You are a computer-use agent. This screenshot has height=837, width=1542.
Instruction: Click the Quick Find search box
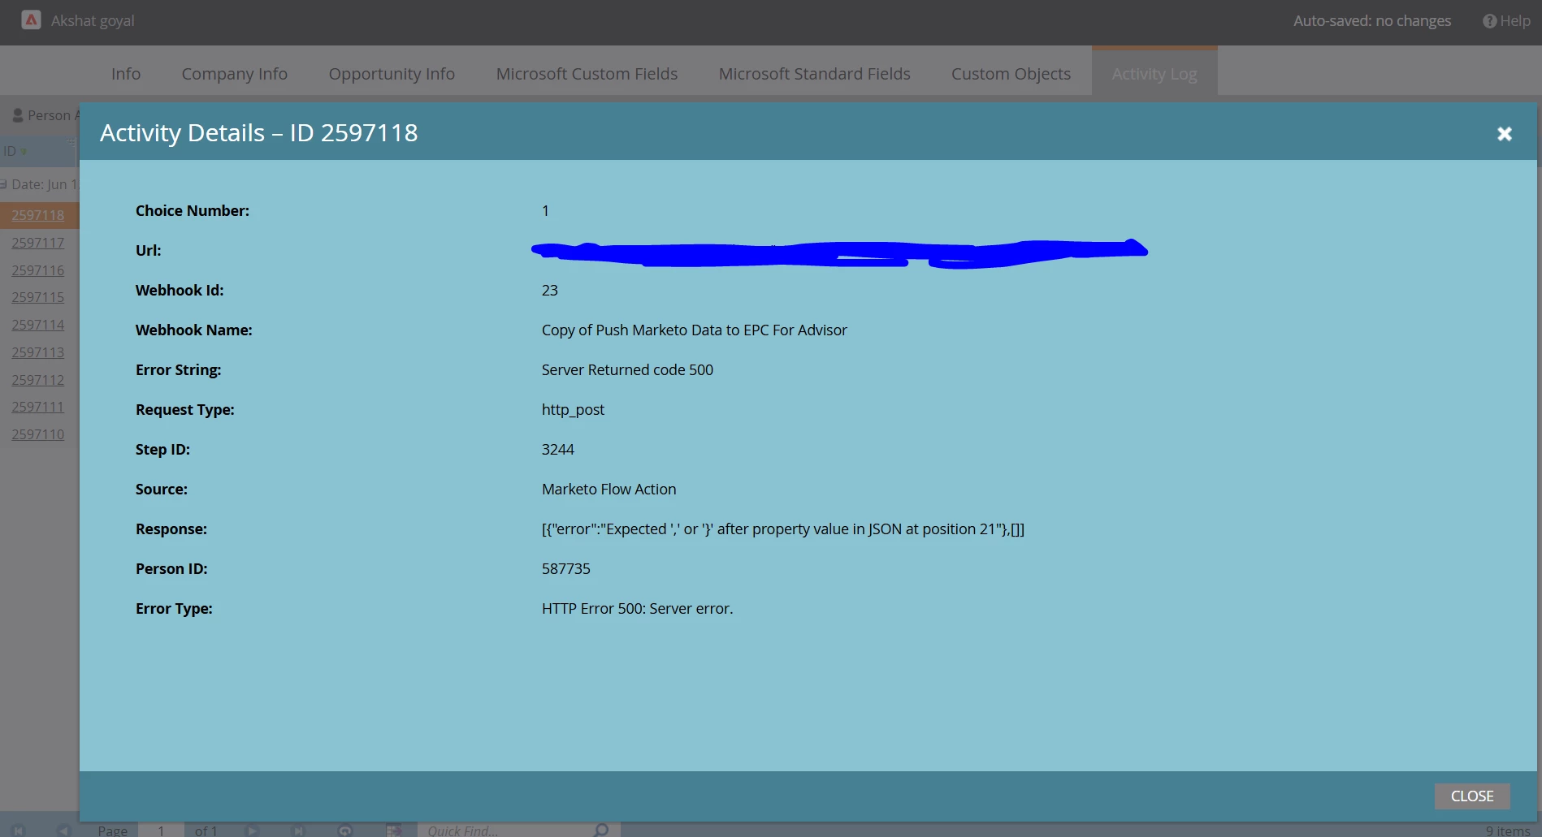click(x=505, y=831)
